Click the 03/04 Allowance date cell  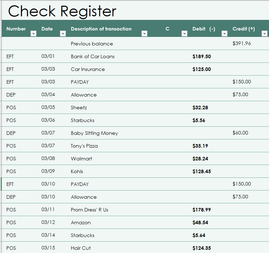coord(48,94)
